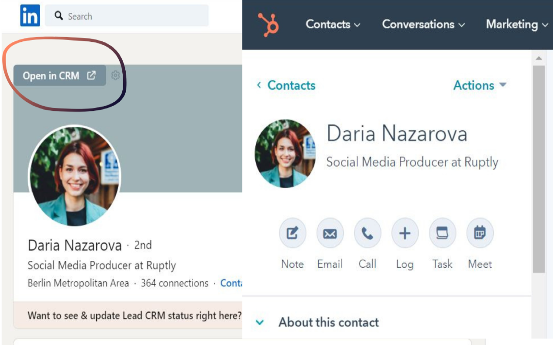
Task: Click the Task icon button
Action: tap(442, 233)
